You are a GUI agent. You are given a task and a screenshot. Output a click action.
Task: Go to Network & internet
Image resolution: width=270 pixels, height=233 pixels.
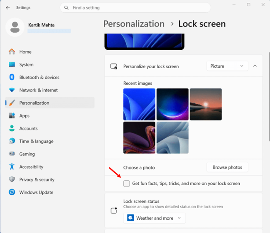pos(50,90)
